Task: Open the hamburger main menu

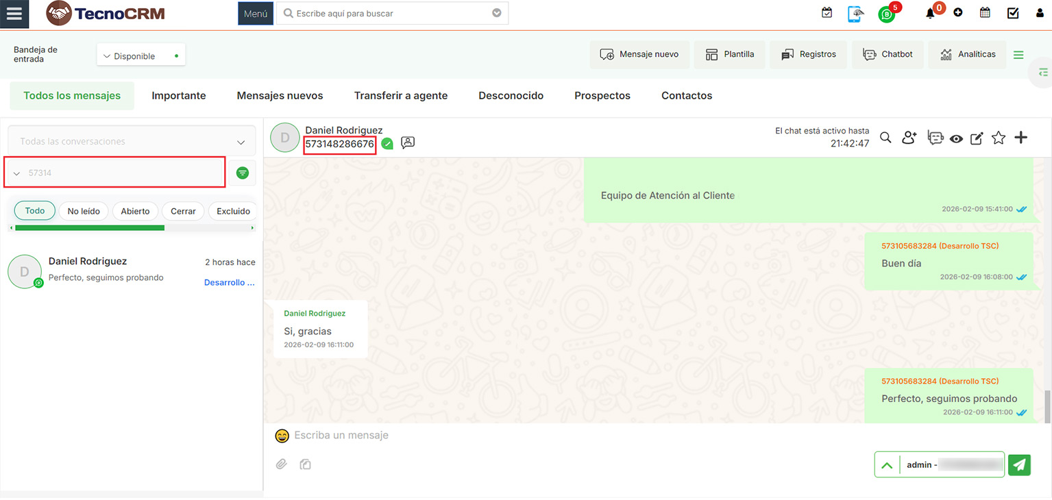Action: point(14,14)
